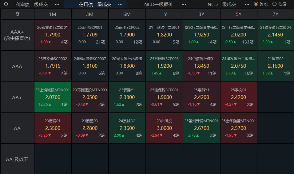Open the 23渭投01 bond cell
294x174 pixels.
coord(53,128)
